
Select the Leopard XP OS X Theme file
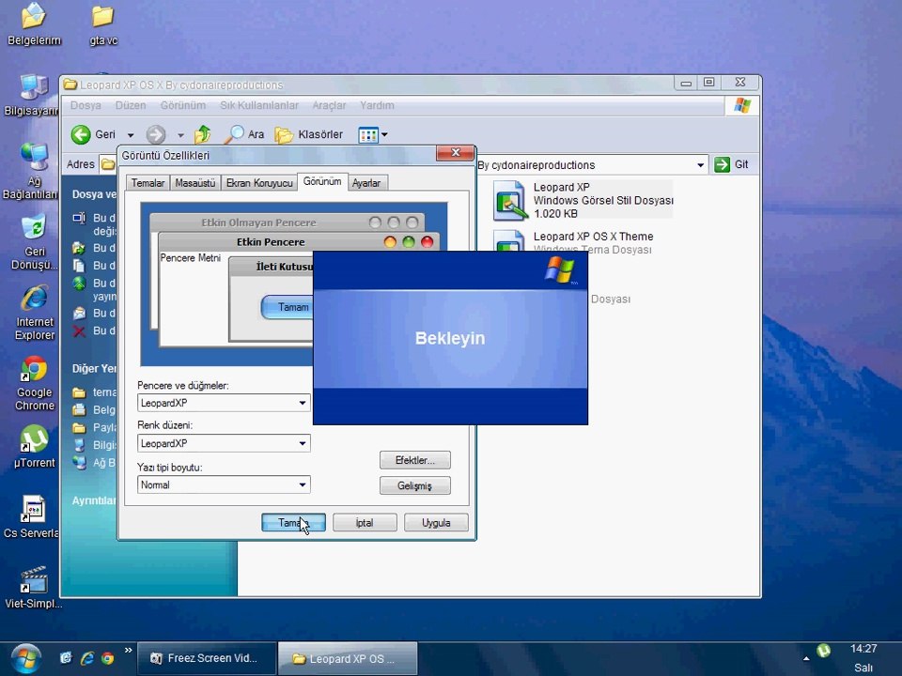tap(573, 241)
